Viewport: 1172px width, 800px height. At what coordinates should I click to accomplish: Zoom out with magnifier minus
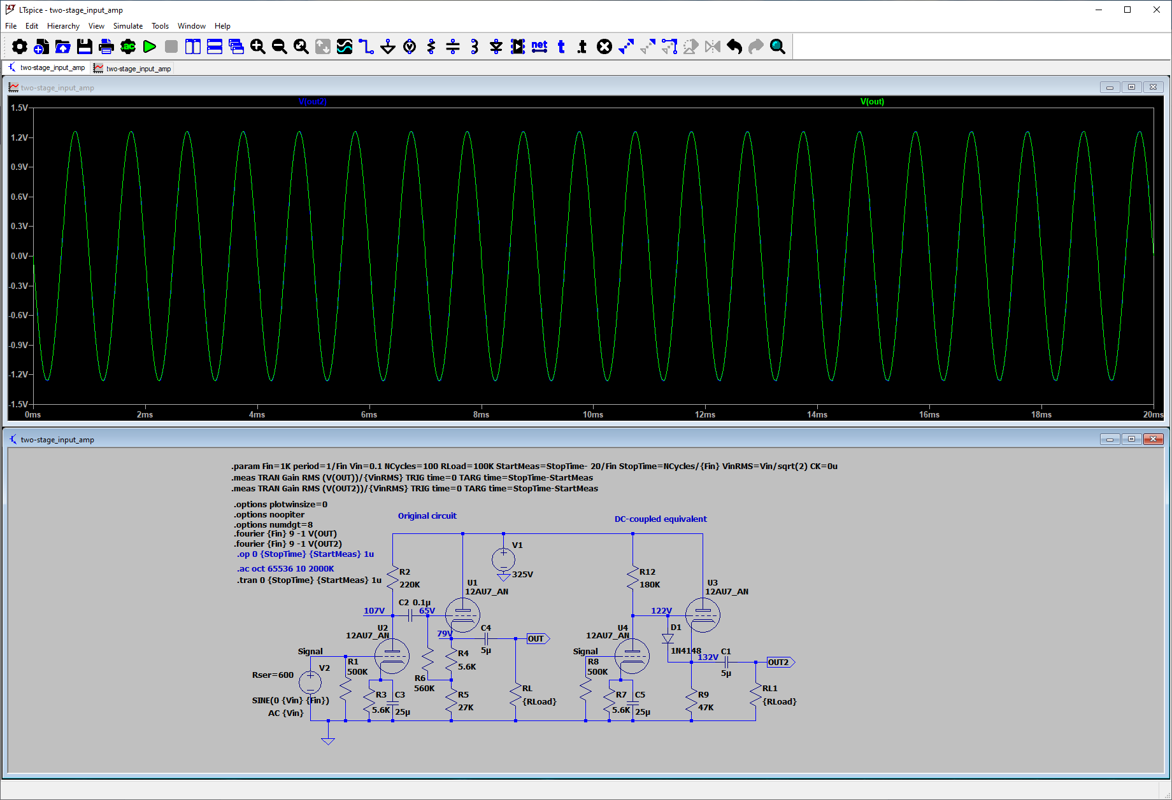click(280, 46)
